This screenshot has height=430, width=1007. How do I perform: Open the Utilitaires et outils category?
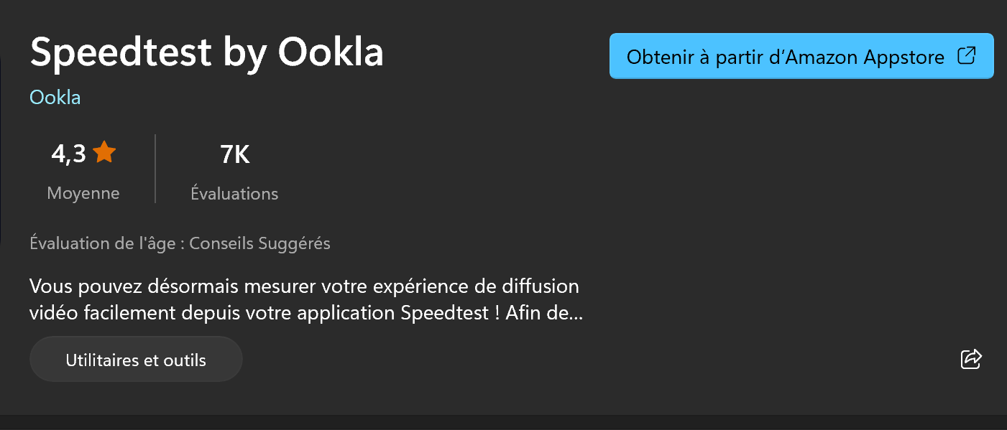136,360
